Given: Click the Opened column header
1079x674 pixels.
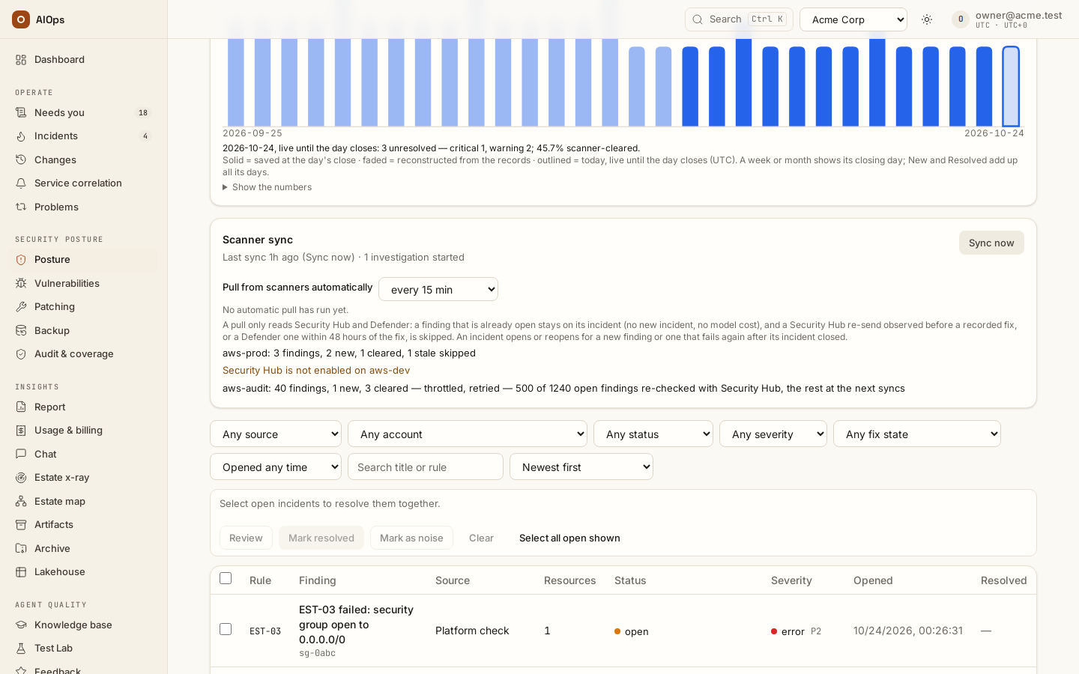Looking at the screenshot, I should (x=873, y=580).
